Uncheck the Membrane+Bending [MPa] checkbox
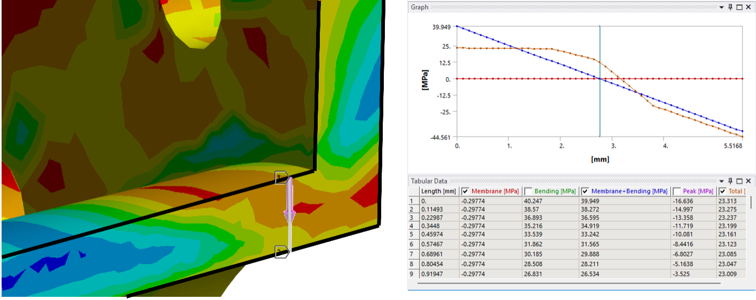This screenshot has height=300, width=756. click(x=585, y=191)
